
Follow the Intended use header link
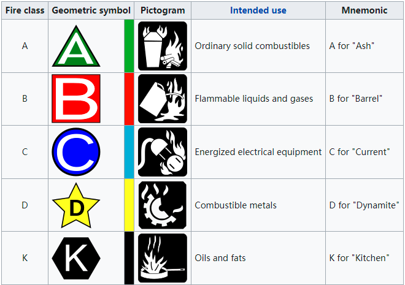258,10
